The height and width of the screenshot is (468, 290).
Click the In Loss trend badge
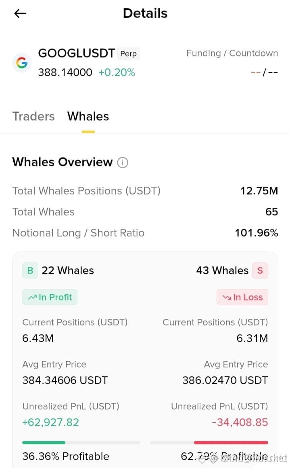(x=242, y=297)
